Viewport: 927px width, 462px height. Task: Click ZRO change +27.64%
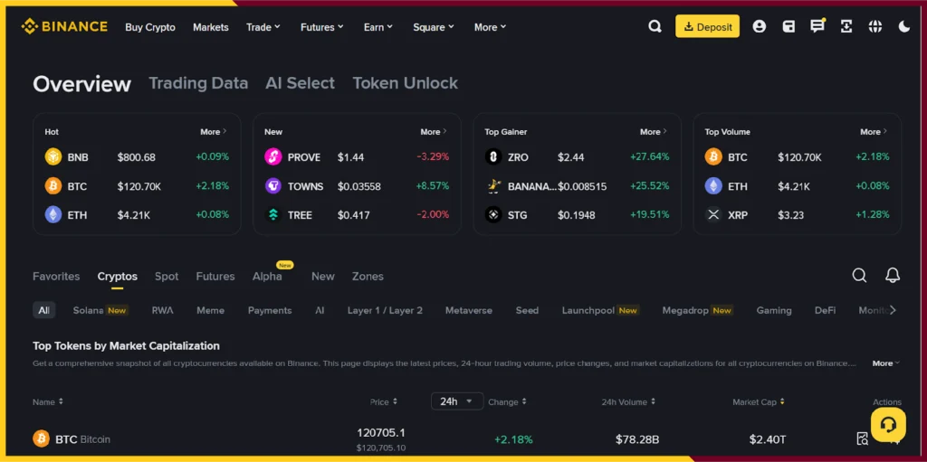point(649,157)
